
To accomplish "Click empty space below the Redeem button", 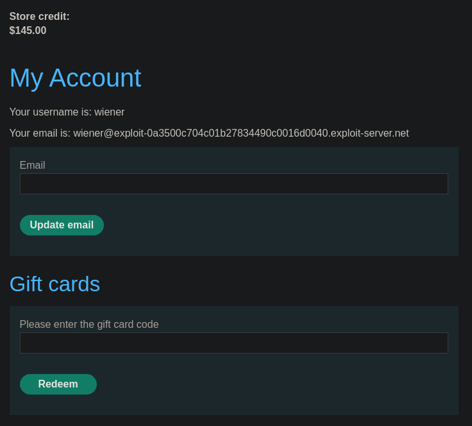I will (58, 405).
